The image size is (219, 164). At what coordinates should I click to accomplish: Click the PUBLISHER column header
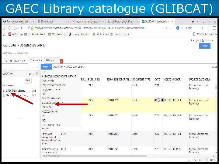tap(94, 80)
